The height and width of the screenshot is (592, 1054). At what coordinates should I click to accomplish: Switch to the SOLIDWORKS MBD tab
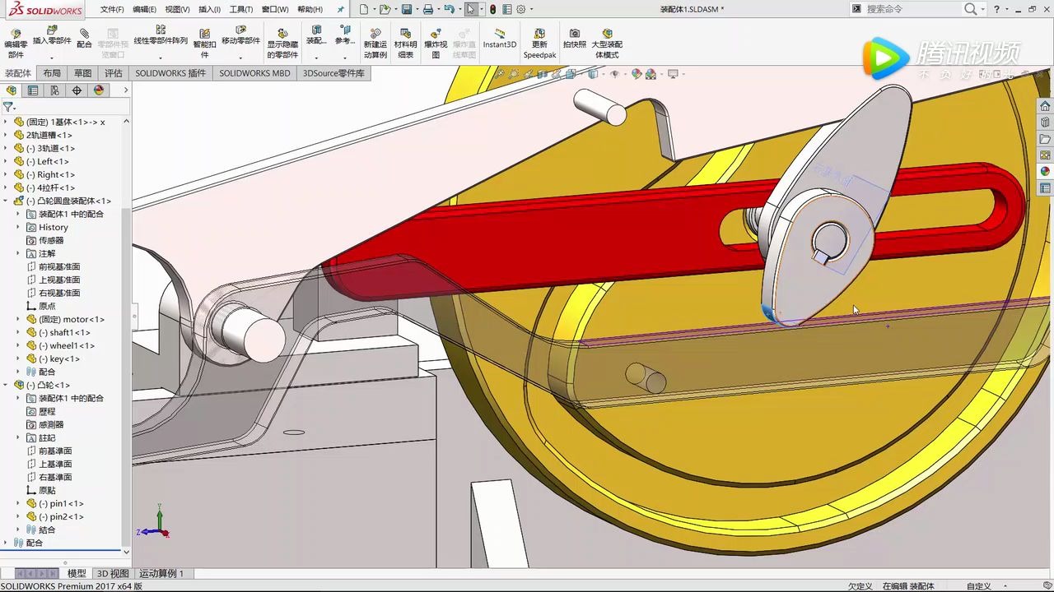[x=254, y=73]
